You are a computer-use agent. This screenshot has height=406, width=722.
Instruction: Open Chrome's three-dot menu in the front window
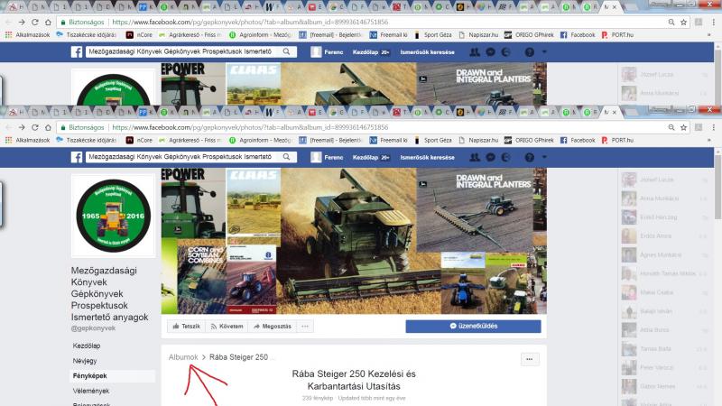tap(713, 127)
